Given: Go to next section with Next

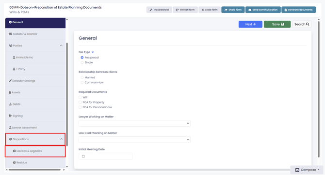Looking at the screenshot, I should (x=250, y=24).
